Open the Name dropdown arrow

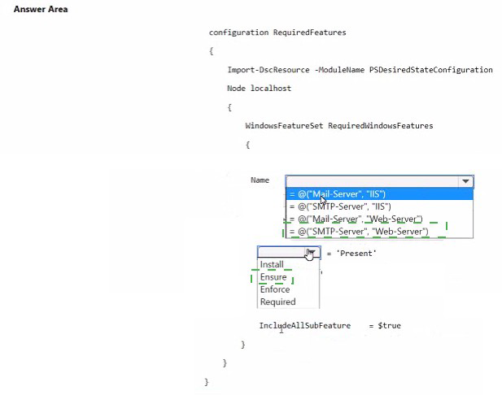(x=465, y=182)
